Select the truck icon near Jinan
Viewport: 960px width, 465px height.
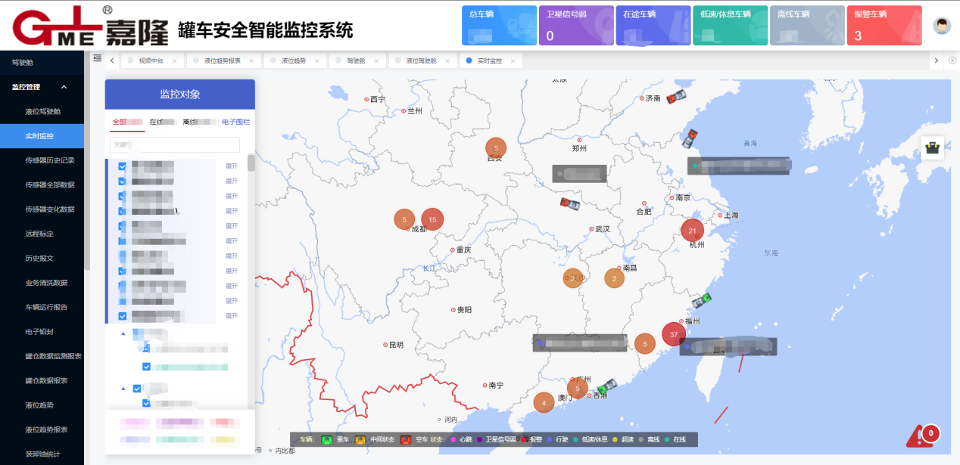tap(676, 96)
